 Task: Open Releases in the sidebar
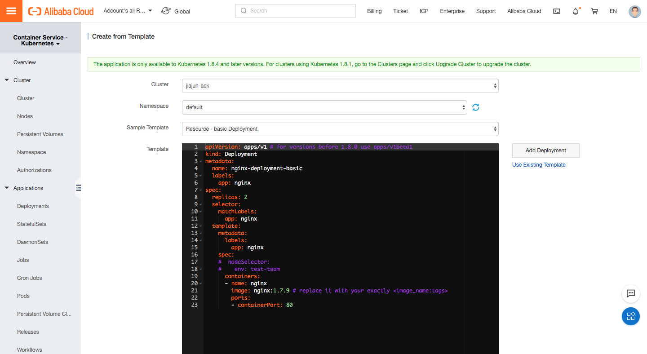[x=28, y=332]
